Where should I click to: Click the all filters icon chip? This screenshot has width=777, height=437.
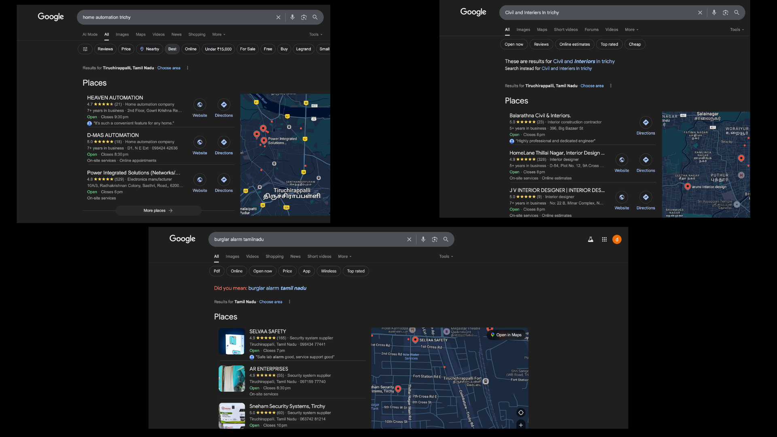[x=85, y=49]
